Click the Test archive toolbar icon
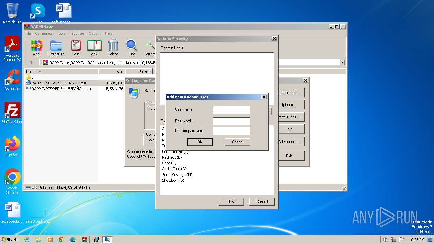The image size is (434, 244). [76, 48]
